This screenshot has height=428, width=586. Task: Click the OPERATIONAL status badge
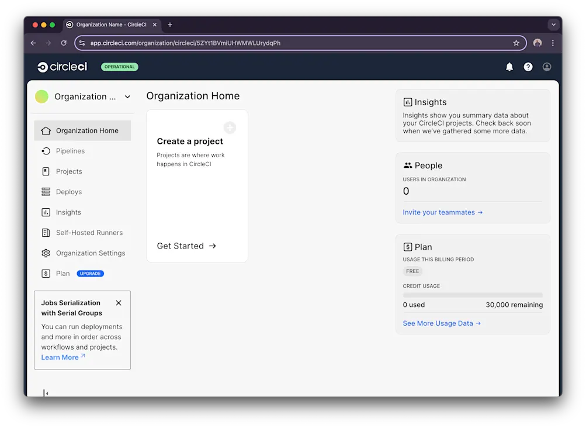[x=120, y=67]
